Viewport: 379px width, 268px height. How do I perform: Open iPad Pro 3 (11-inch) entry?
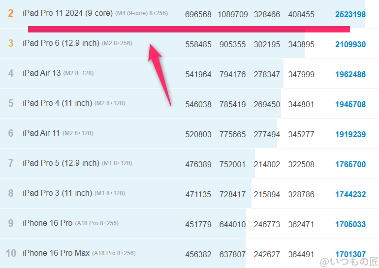[x=57, y=193]
